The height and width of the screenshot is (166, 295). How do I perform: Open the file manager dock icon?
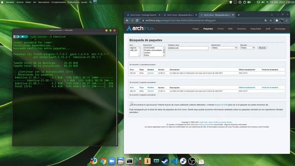pyautogui.click(x=121, y=161)
